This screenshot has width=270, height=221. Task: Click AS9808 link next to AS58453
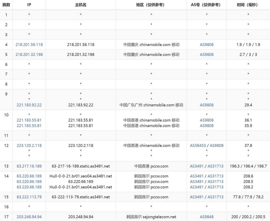coord(216,145)
